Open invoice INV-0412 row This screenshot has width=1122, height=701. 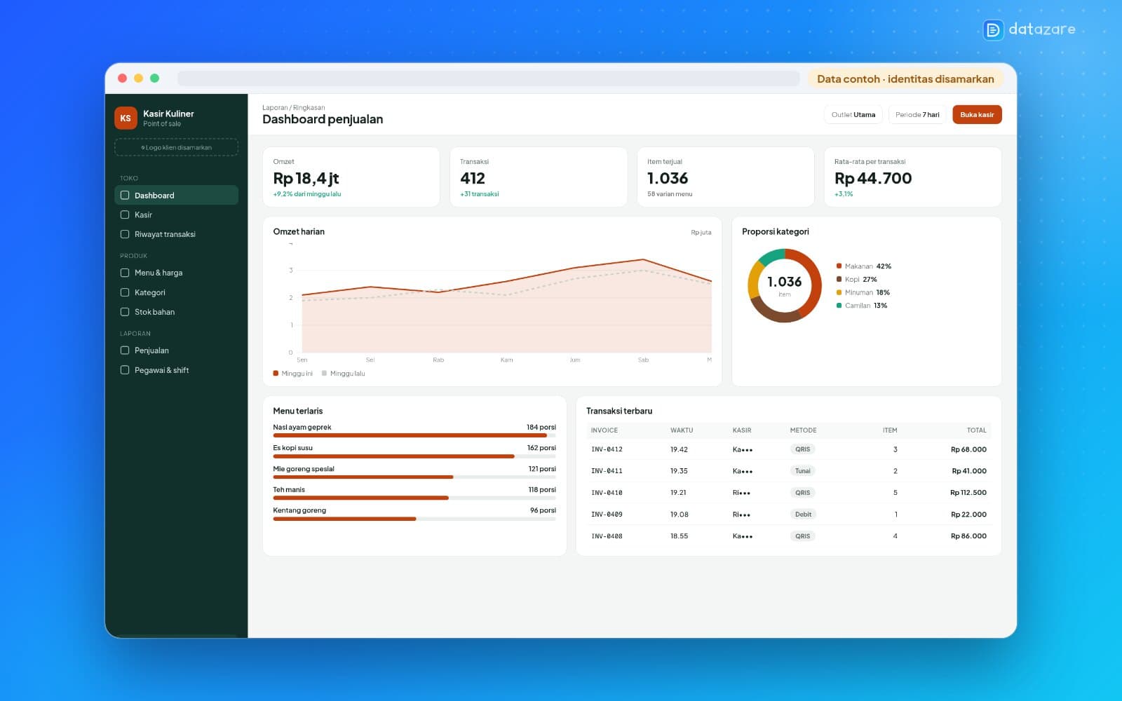[788, 449]
